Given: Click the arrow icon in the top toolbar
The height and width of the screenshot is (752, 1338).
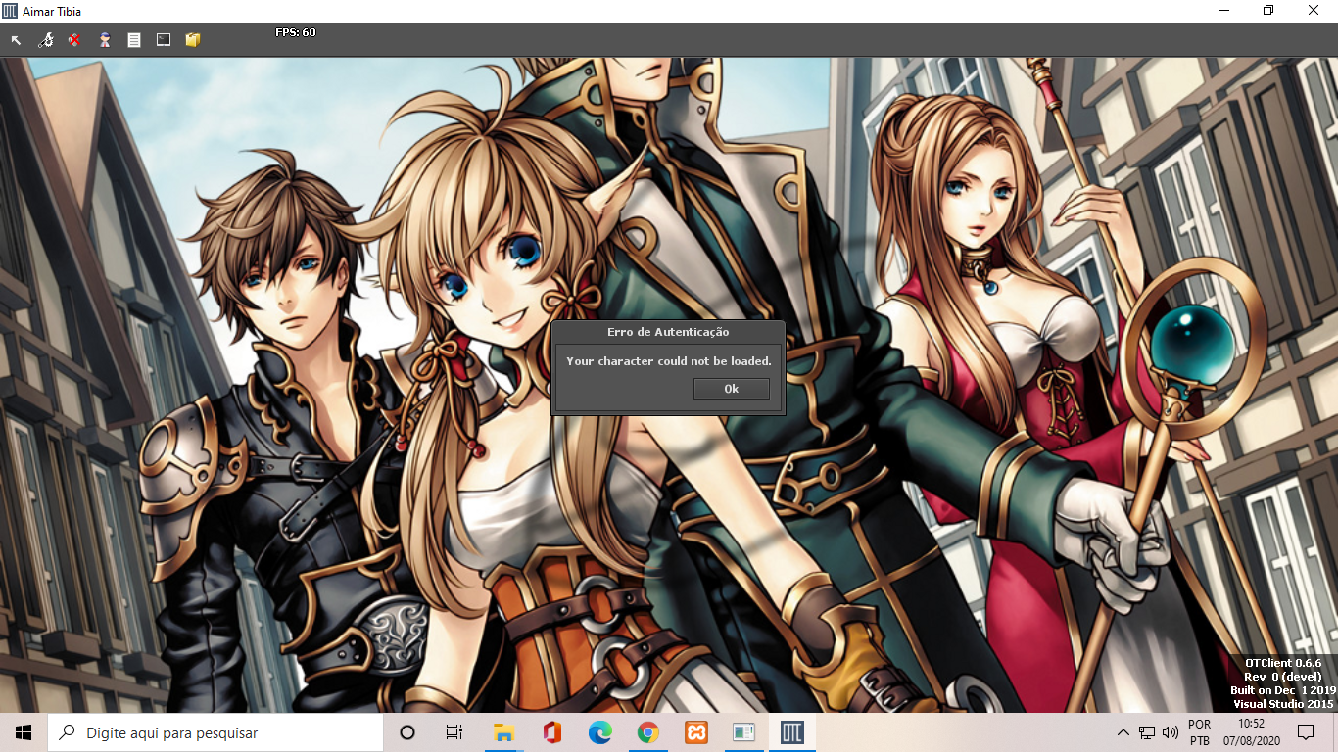Looking at the screenshot, I should pos(16,40).
